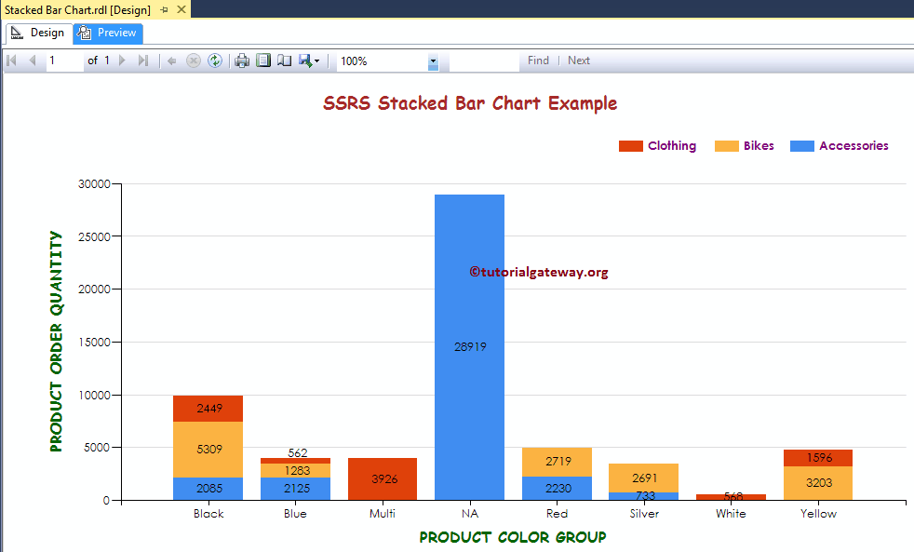Click the Export (save) icon
Screen dimensions: 914x552
[302, 60]
